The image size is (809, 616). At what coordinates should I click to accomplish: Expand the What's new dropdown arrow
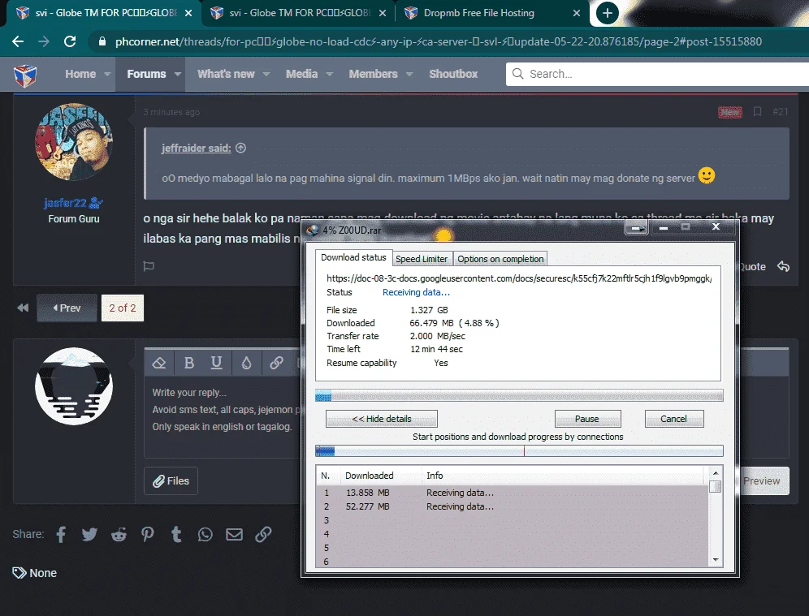coord(266,74)
